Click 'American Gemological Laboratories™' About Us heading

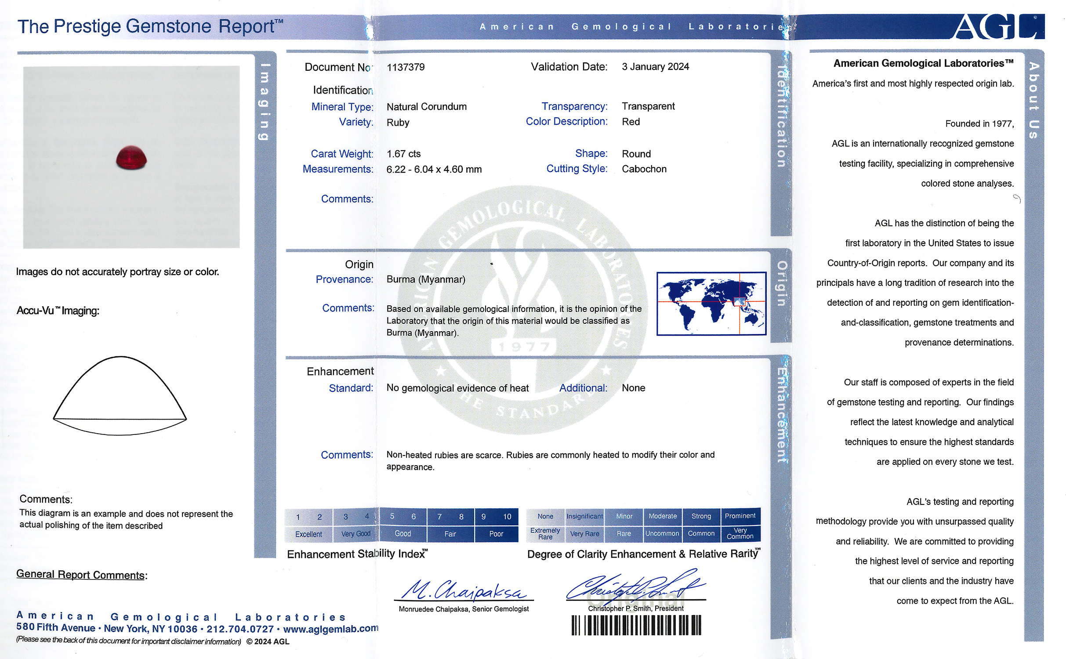[x=924, y=64]
